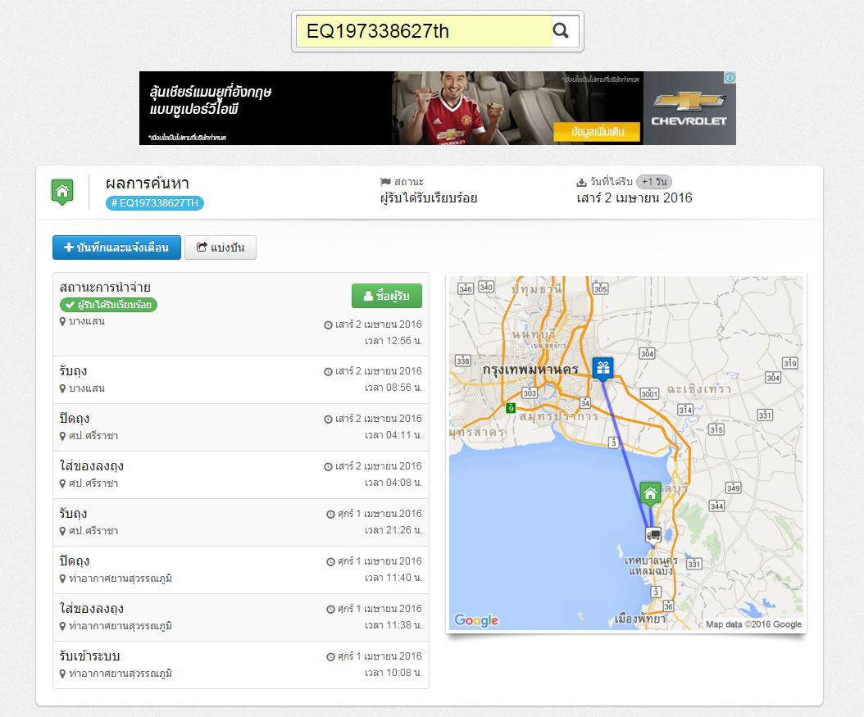
Task: Open the recipient name button
Action: click(386, 296)
